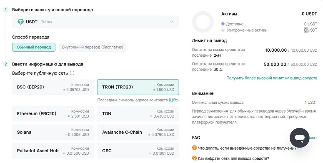Choose the TRON (TRC20) network
The image size is (323, 163).
coord(138,87)
